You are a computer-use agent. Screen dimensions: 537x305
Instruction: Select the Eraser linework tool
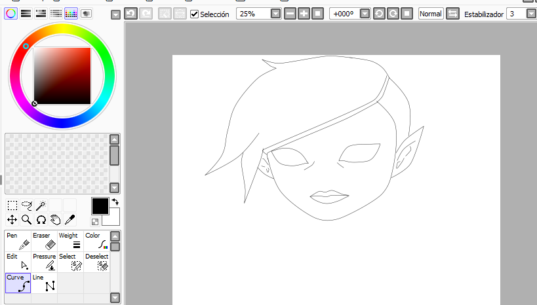44,241
